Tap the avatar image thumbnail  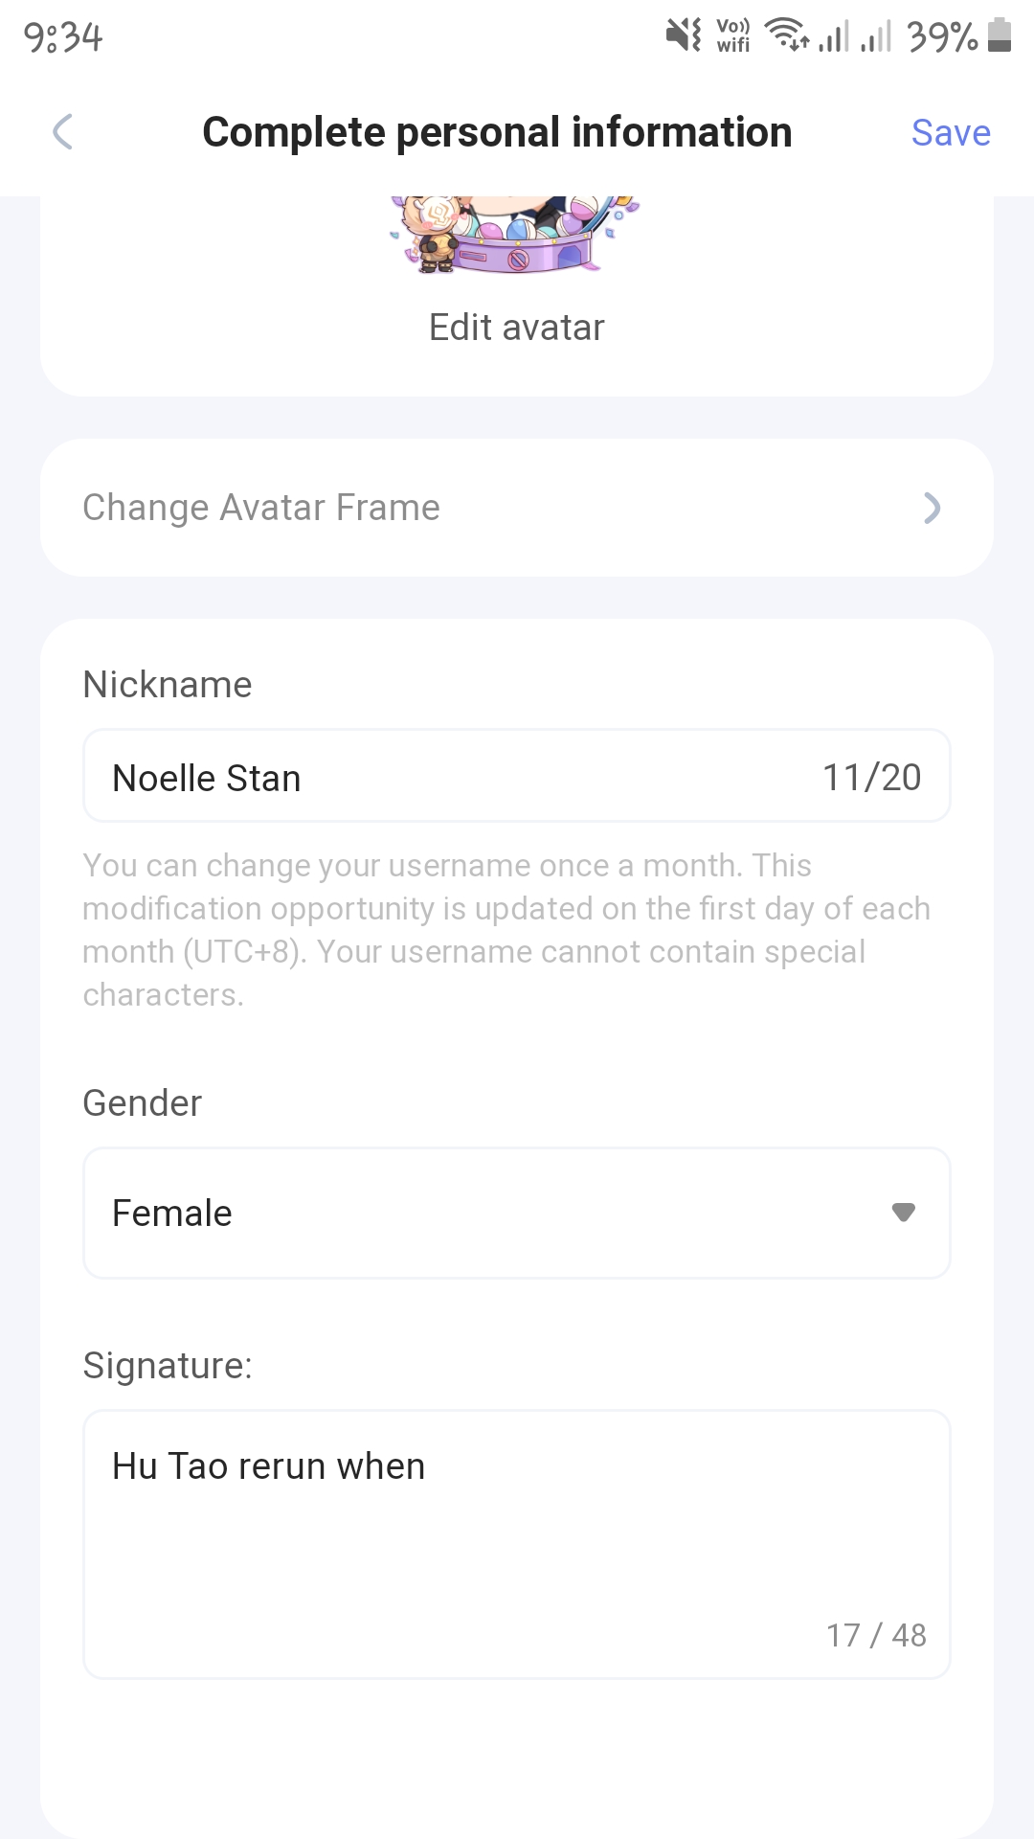pyautogui.click(x=516, y=235)
